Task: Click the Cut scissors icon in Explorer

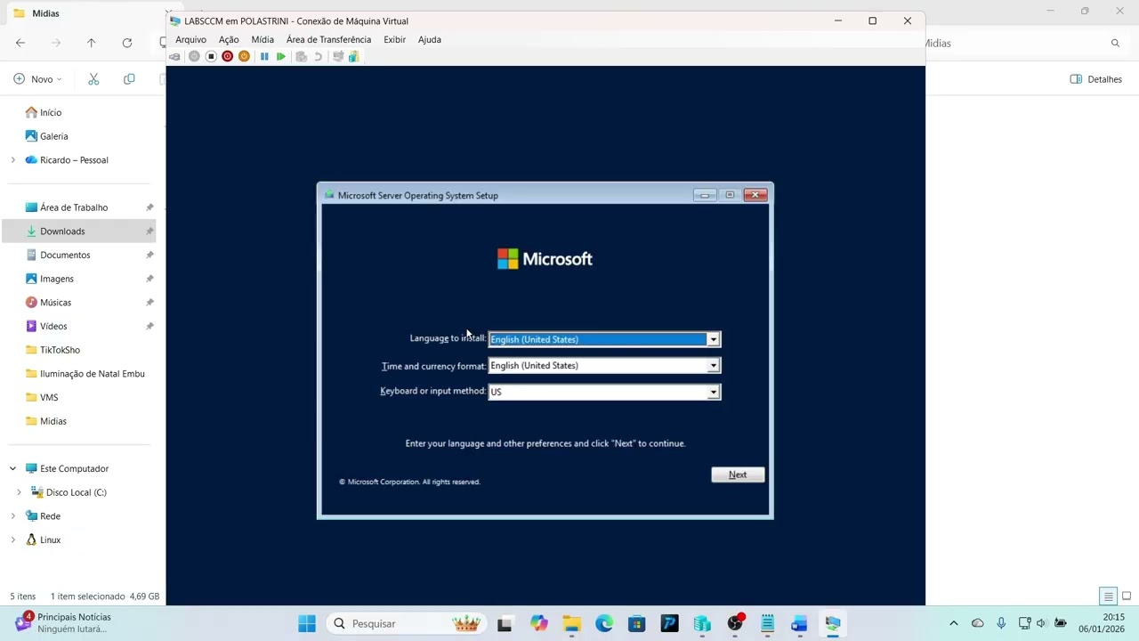Action: pyautogui.click(x=93, y=79)
